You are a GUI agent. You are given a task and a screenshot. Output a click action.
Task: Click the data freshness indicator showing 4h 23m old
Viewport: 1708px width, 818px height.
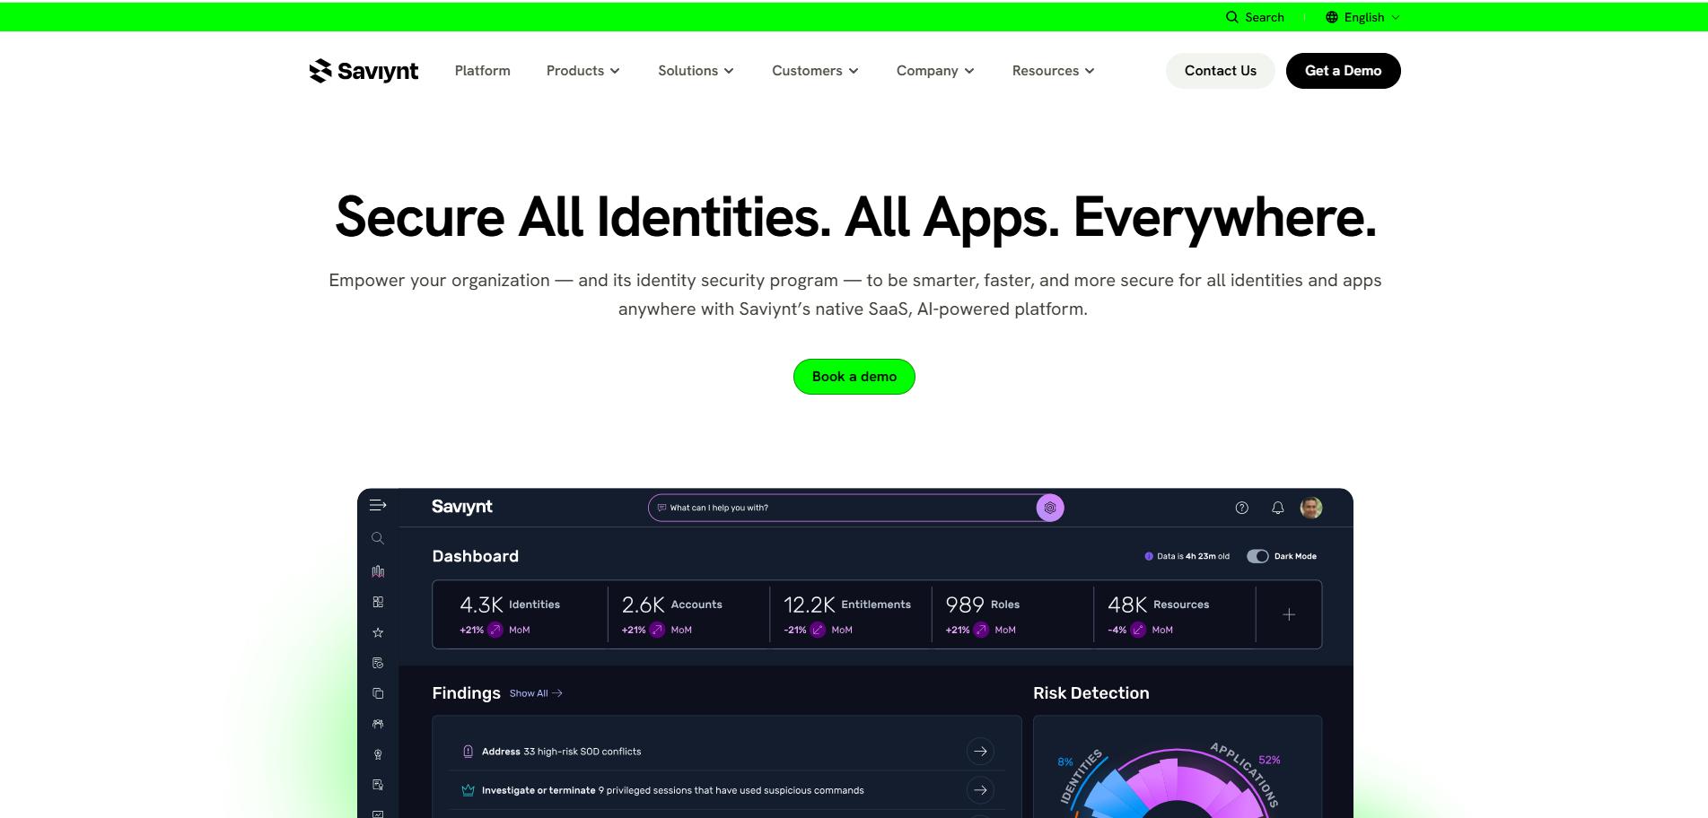click(1187, 556)
